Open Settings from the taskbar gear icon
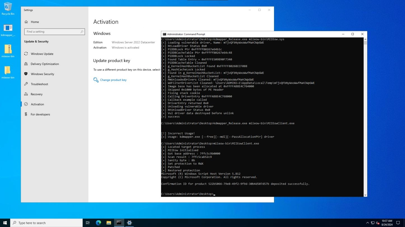The image size is (405, 227). pyautogui.click(x=129, y=223)
